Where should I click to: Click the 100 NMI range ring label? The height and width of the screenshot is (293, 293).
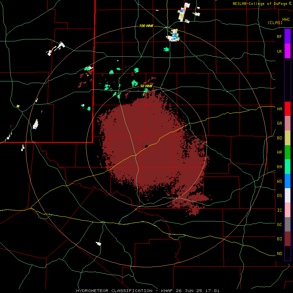[146, 26]
